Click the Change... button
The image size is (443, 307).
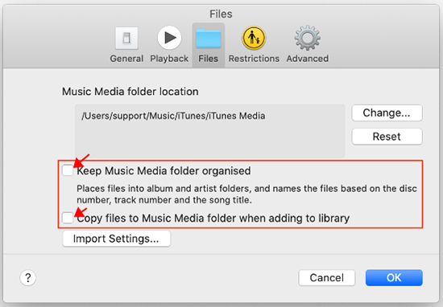coord(387,113)
